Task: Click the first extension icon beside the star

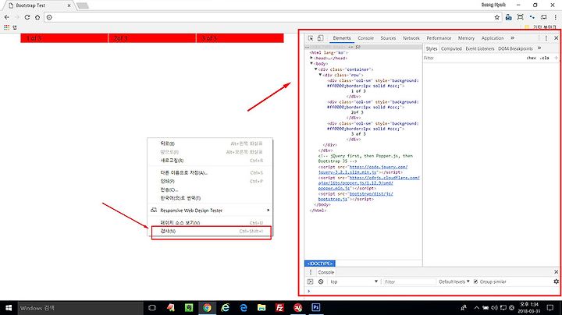Action: (508, 17)
